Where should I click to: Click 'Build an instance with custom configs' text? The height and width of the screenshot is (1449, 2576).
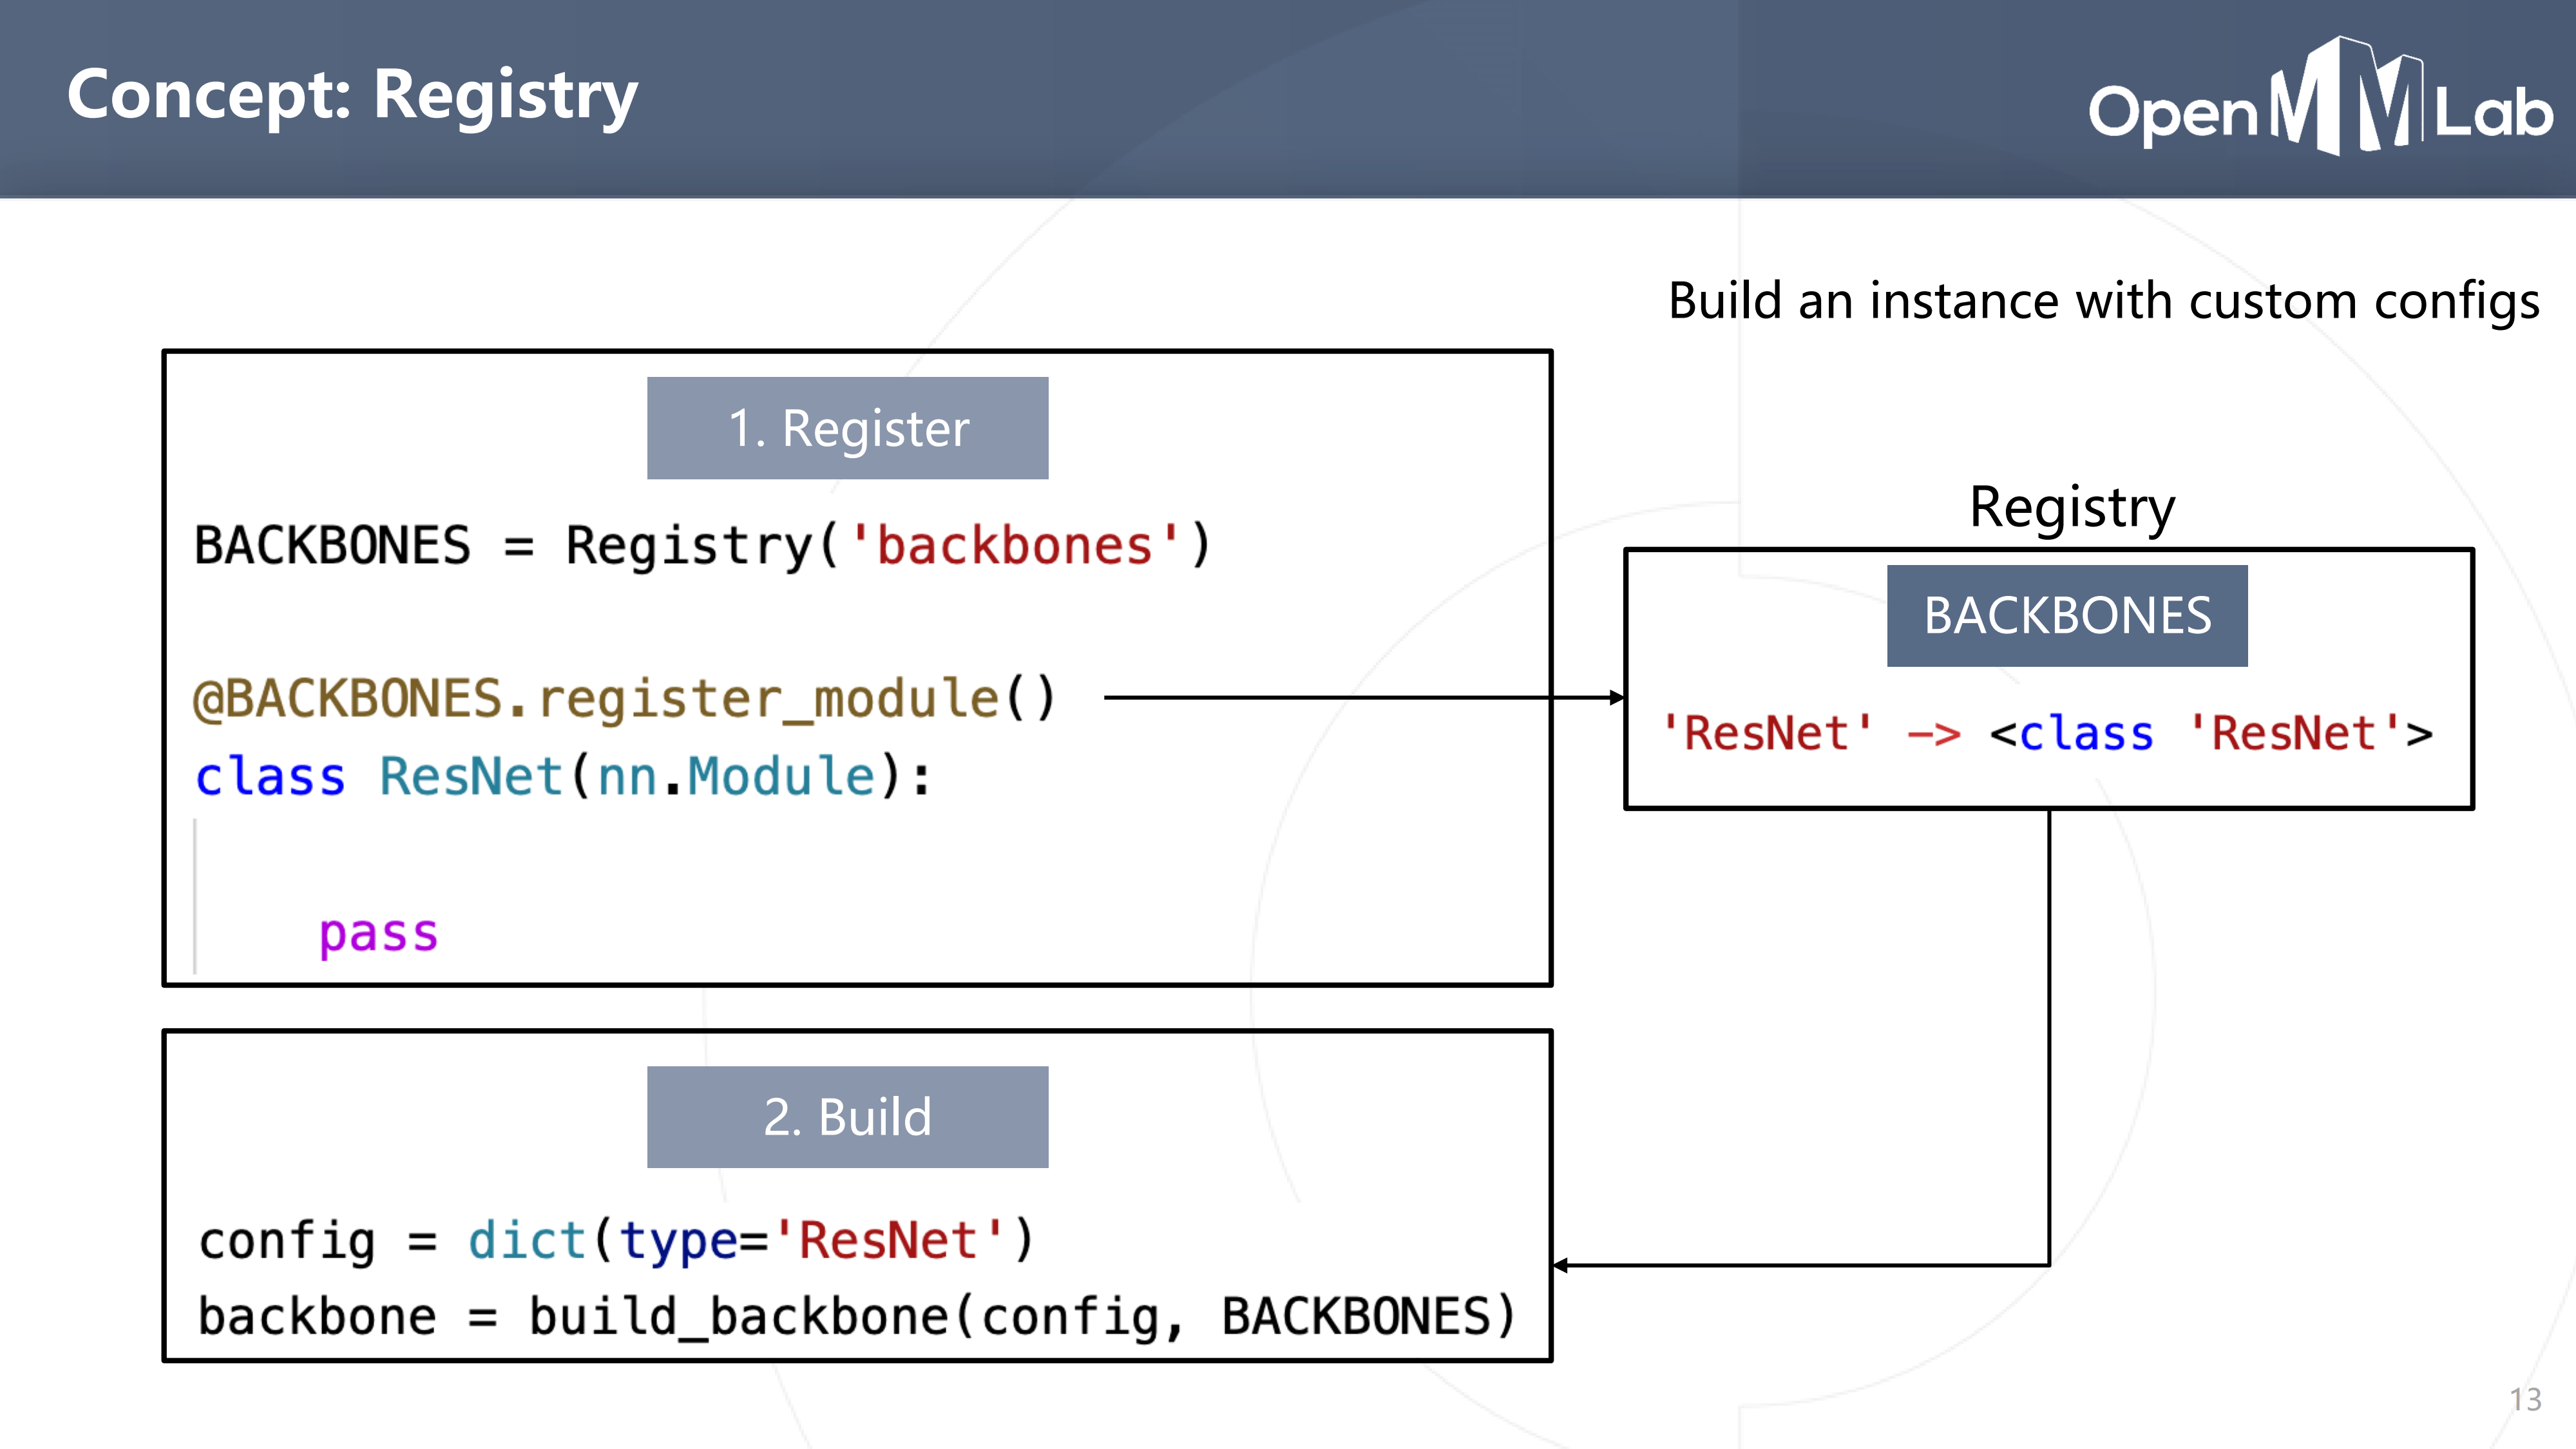coord(2103,301)
